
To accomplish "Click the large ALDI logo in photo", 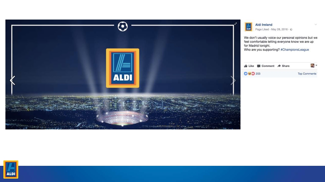I will pos(123,68).
